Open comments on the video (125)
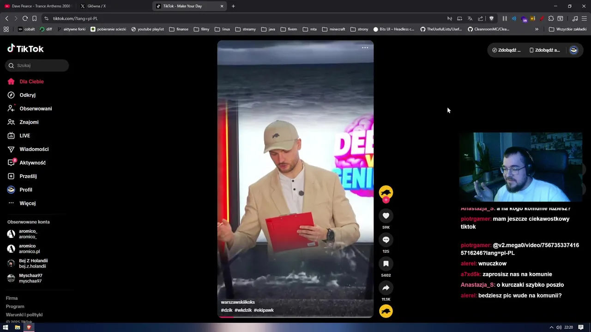This screenshot has width=591, height=332. click(386, 240)
